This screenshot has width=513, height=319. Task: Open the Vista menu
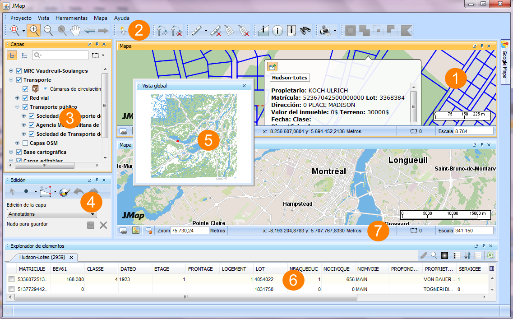click(x=43, y=18)
